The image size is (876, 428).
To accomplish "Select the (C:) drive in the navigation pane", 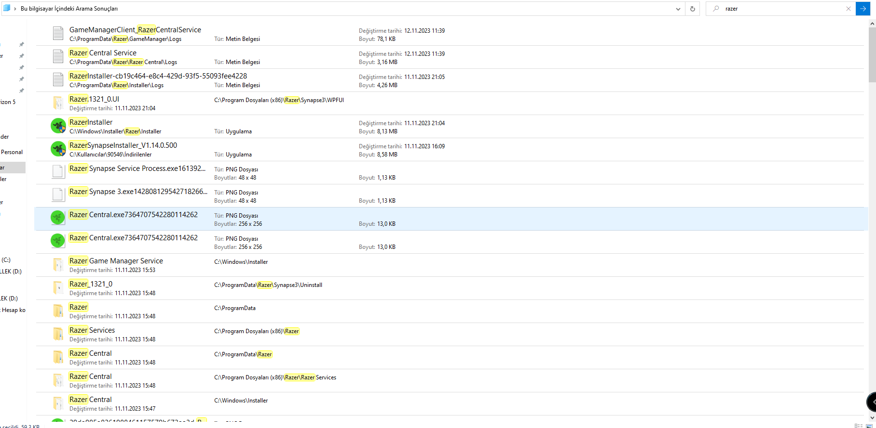I will (x=6, y=260).
